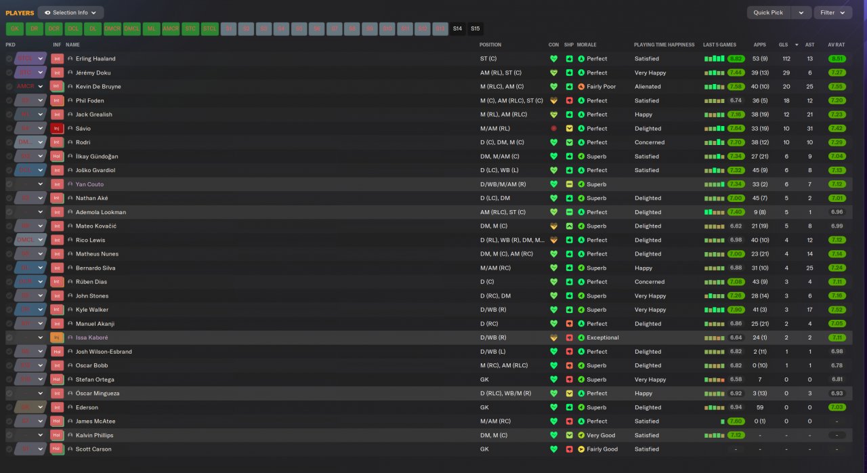
Task: Click De Bruyne's Alienated playing time status
Action: (648, 87)
